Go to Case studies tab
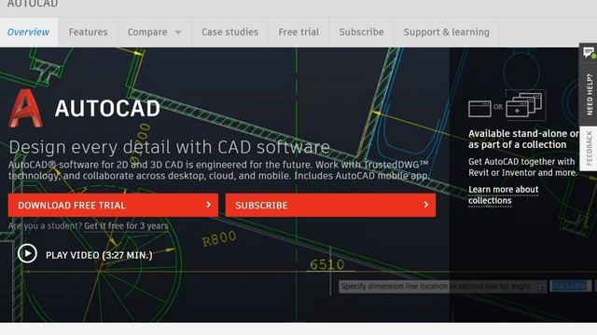 click(x=230, y=32)
